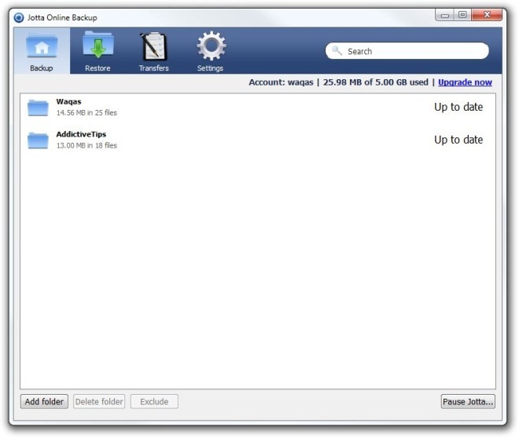The height and width of the screenshot is (438, 519).
Task: Select the AddictiveTips folder name
Action: click(x=81, y=134)
